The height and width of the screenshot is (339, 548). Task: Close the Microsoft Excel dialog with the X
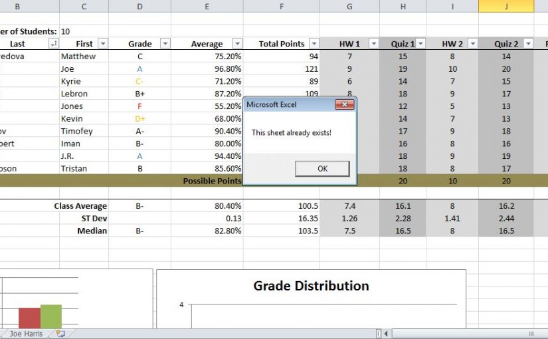343,104
